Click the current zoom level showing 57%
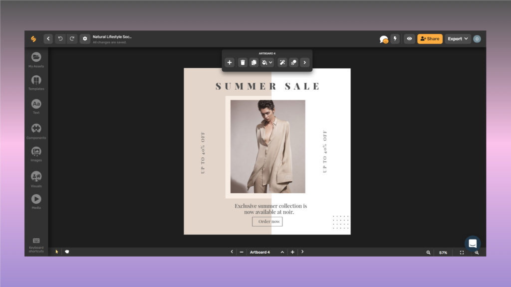This screenshot has width=511, height=287. point(443,253)
